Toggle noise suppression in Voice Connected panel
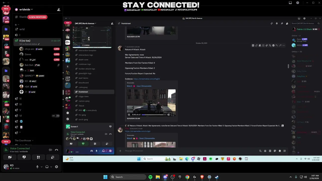This screenshot has width=322, height=181. pos(50,150)
